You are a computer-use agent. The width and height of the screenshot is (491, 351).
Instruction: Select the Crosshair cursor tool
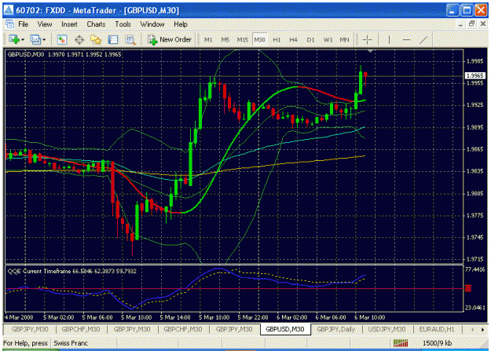368,40
